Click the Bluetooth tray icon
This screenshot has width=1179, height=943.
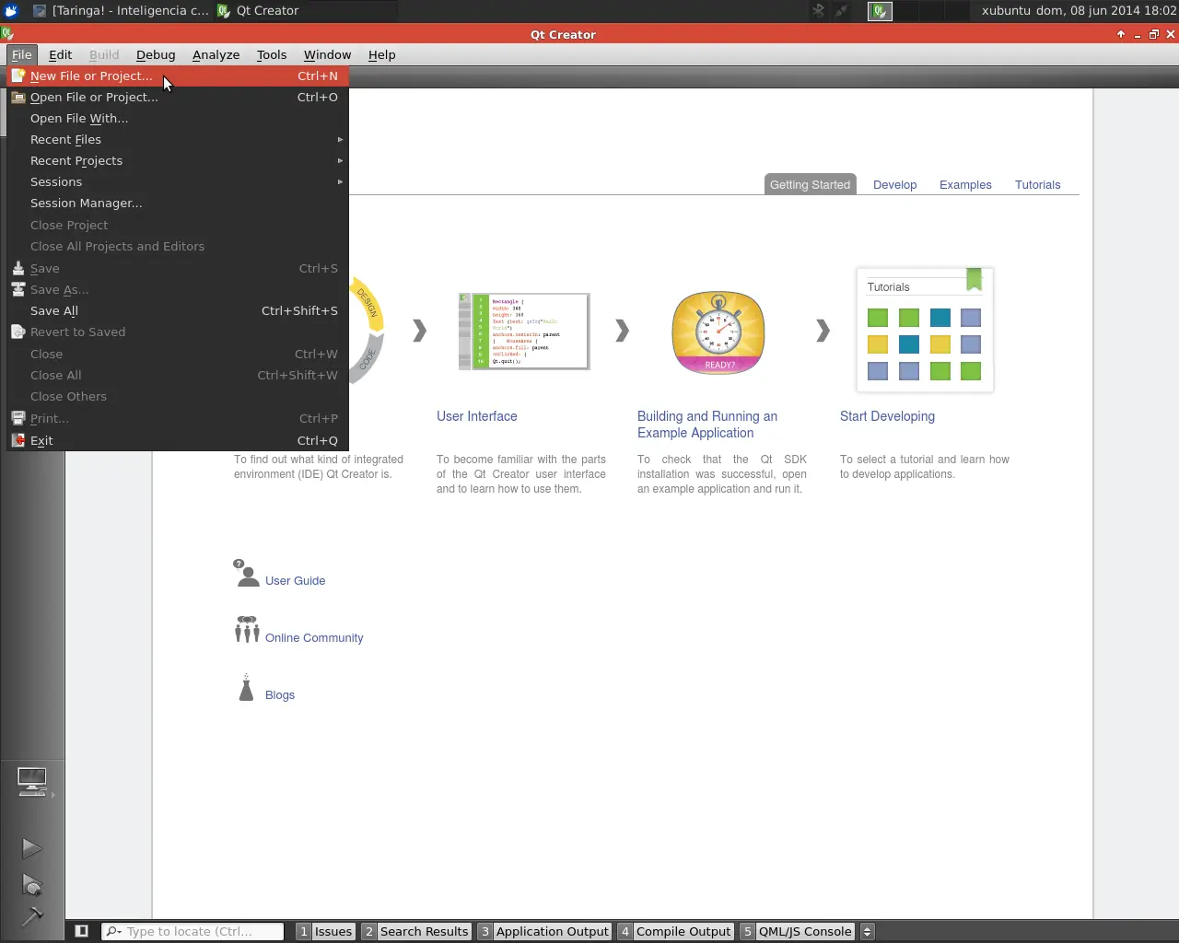pyautogui.click(x=818, y=11)
